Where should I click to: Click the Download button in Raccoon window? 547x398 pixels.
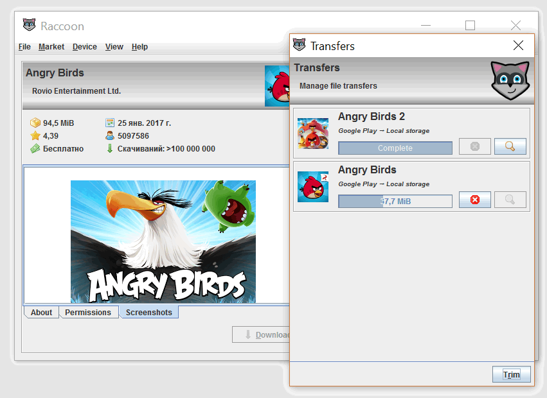(x=261, y=334)
